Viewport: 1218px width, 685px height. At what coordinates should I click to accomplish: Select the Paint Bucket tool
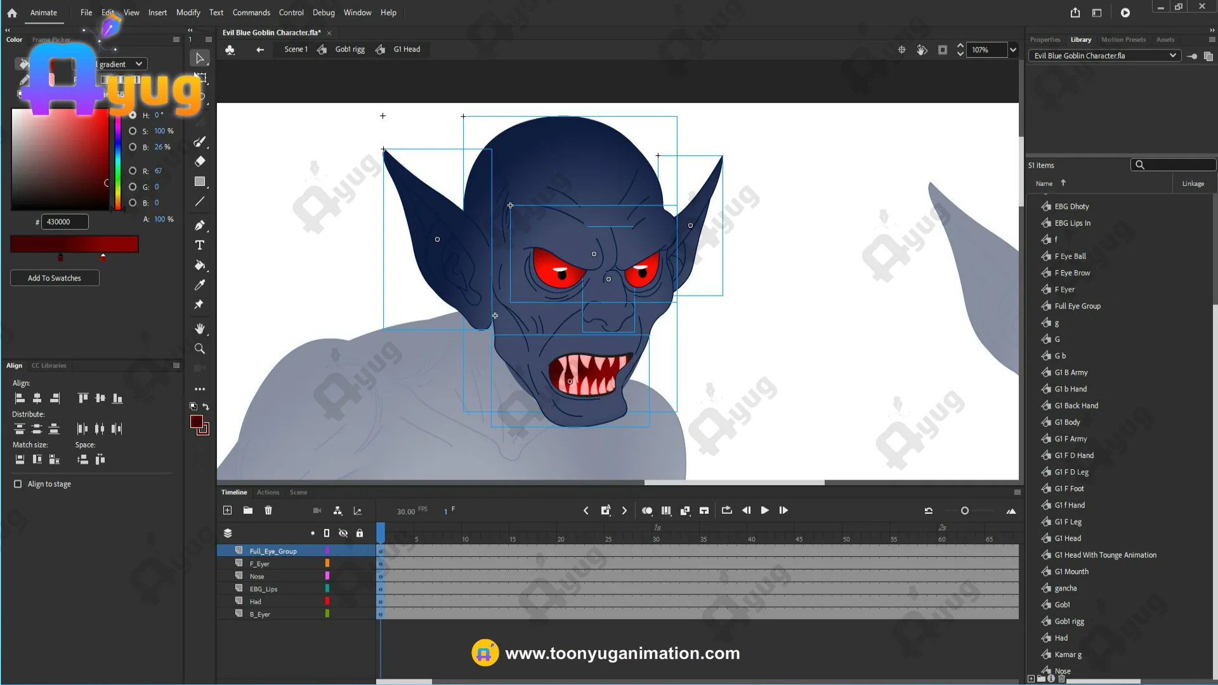point(200,265)
